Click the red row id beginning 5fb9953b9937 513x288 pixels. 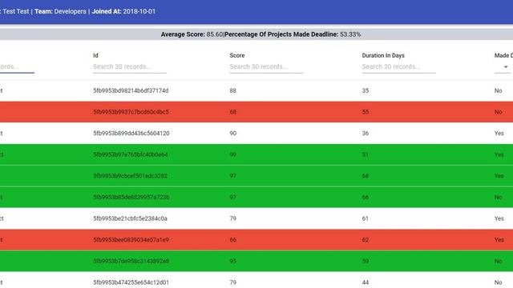click(x=131, y=112)
